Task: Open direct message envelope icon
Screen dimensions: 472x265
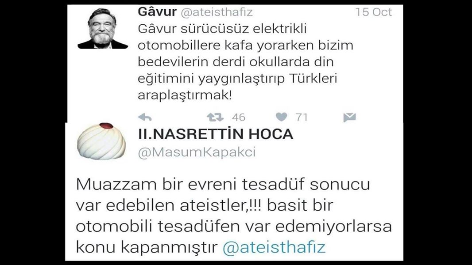Action: click(349, 117)
